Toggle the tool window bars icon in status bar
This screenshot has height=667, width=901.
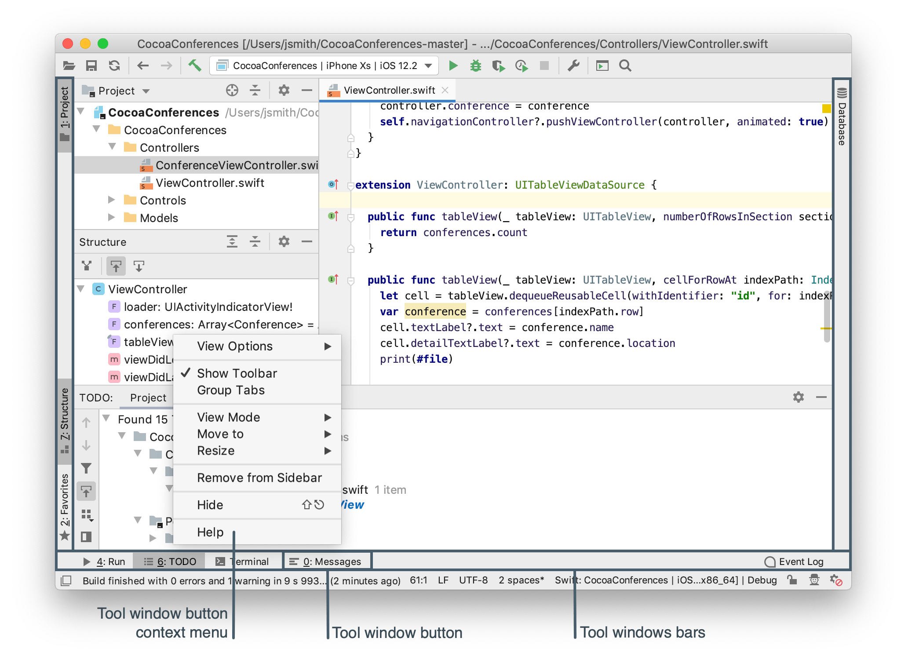66,580
